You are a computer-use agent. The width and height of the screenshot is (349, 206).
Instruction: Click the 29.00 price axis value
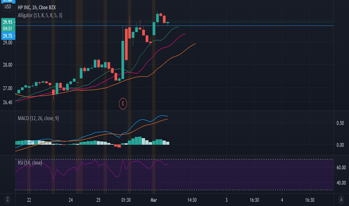(7, 43)
